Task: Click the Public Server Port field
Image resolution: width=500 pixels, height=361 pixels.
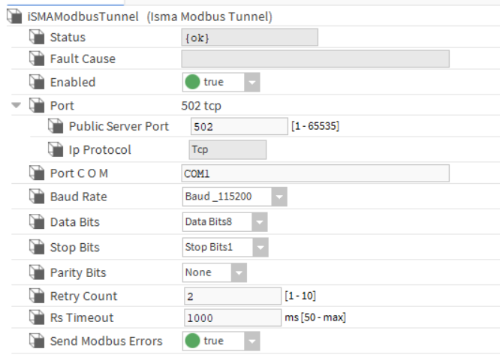Action: (x=239, y=127)
